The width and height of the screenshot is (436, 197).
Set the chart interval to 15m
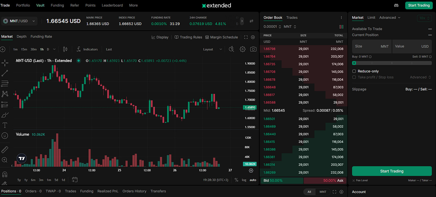pyautogui.click(x=24, y=49)
